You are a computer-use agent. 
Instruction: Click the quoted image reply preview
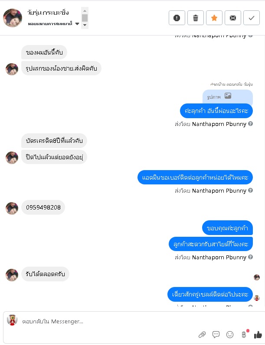click(228, 97)
